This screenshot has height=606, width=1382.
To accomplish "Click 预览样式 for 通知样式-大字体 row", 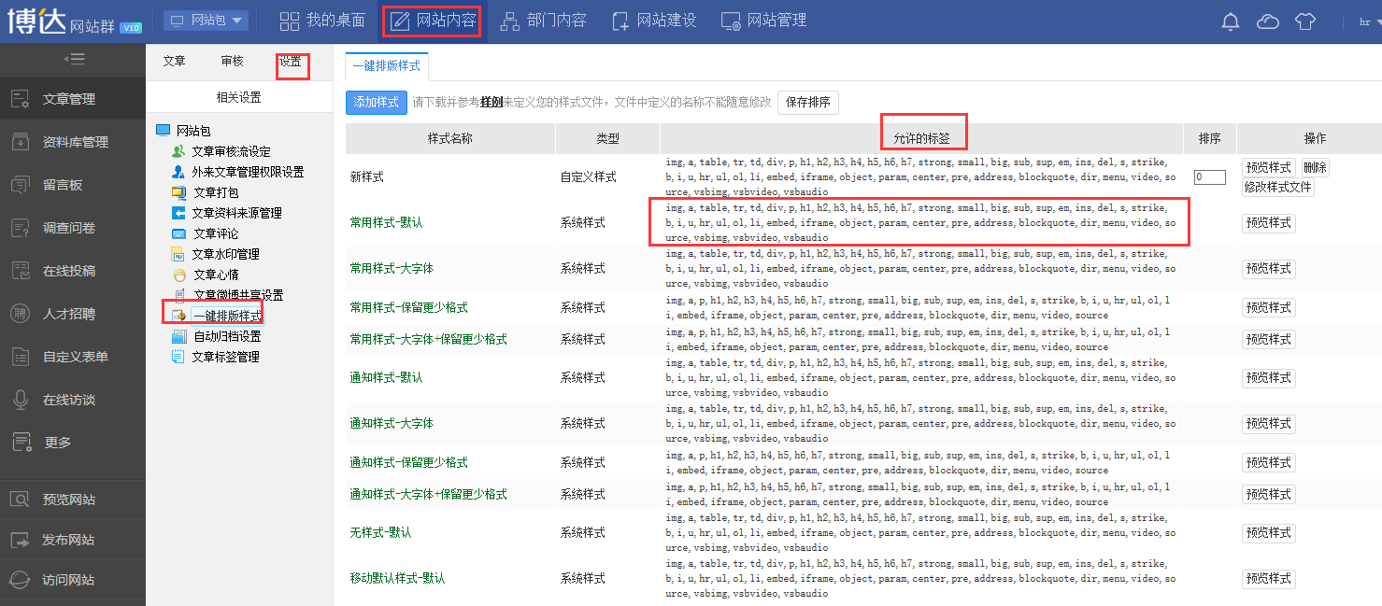I will (1268, 424).
